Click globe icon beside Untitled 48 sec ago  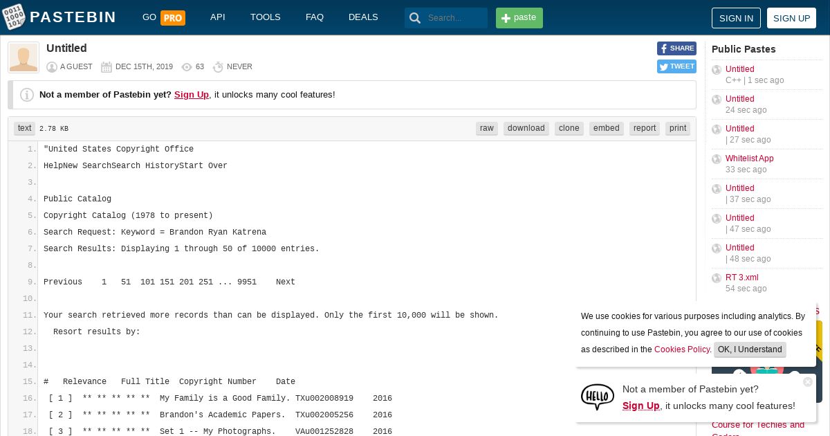pyautogui.click(x=717, y=248)
